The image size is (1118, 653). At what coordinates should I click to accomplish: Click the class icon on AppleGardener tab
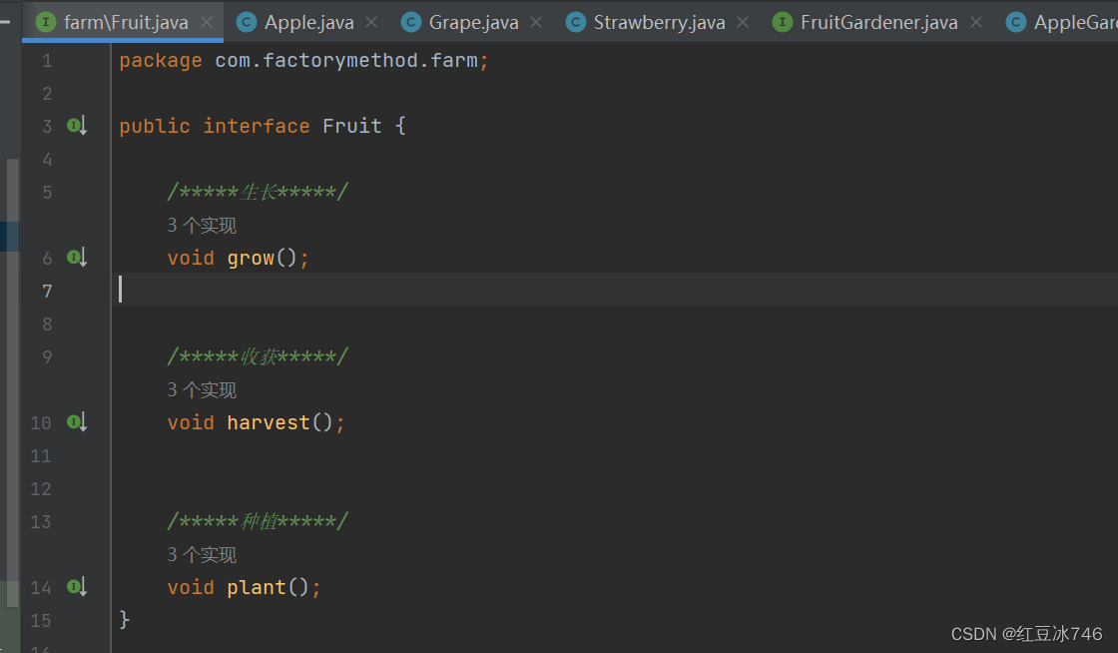[x=1015, y=22]
